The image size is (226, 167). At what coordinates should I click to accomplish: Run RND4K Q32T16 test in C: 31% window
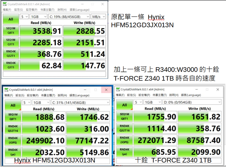(13, 128)
